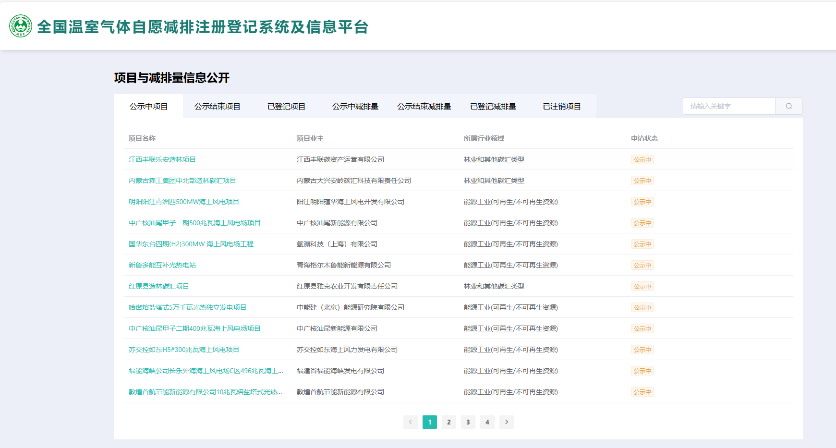
Task: Open the 已登记减排量 tab
Action: coord(493,106)
